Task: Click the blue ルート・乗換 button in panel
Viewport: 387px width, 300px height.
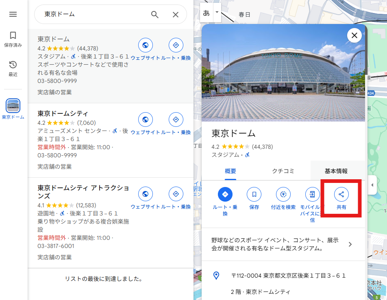Action: (225, 194)
